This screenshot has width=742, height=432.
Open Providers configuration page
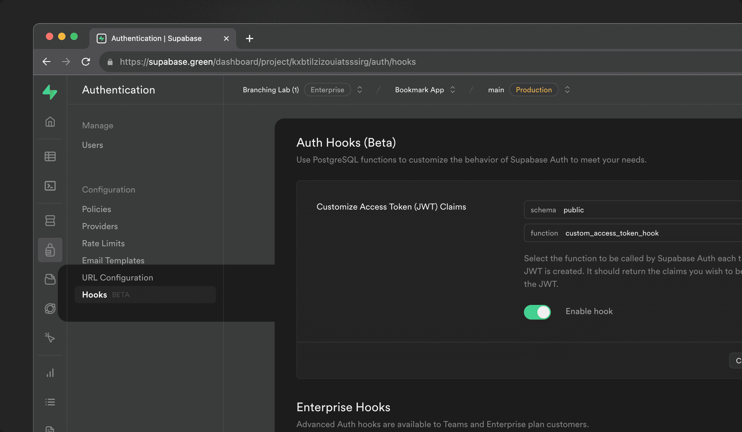tap(100, 226)
